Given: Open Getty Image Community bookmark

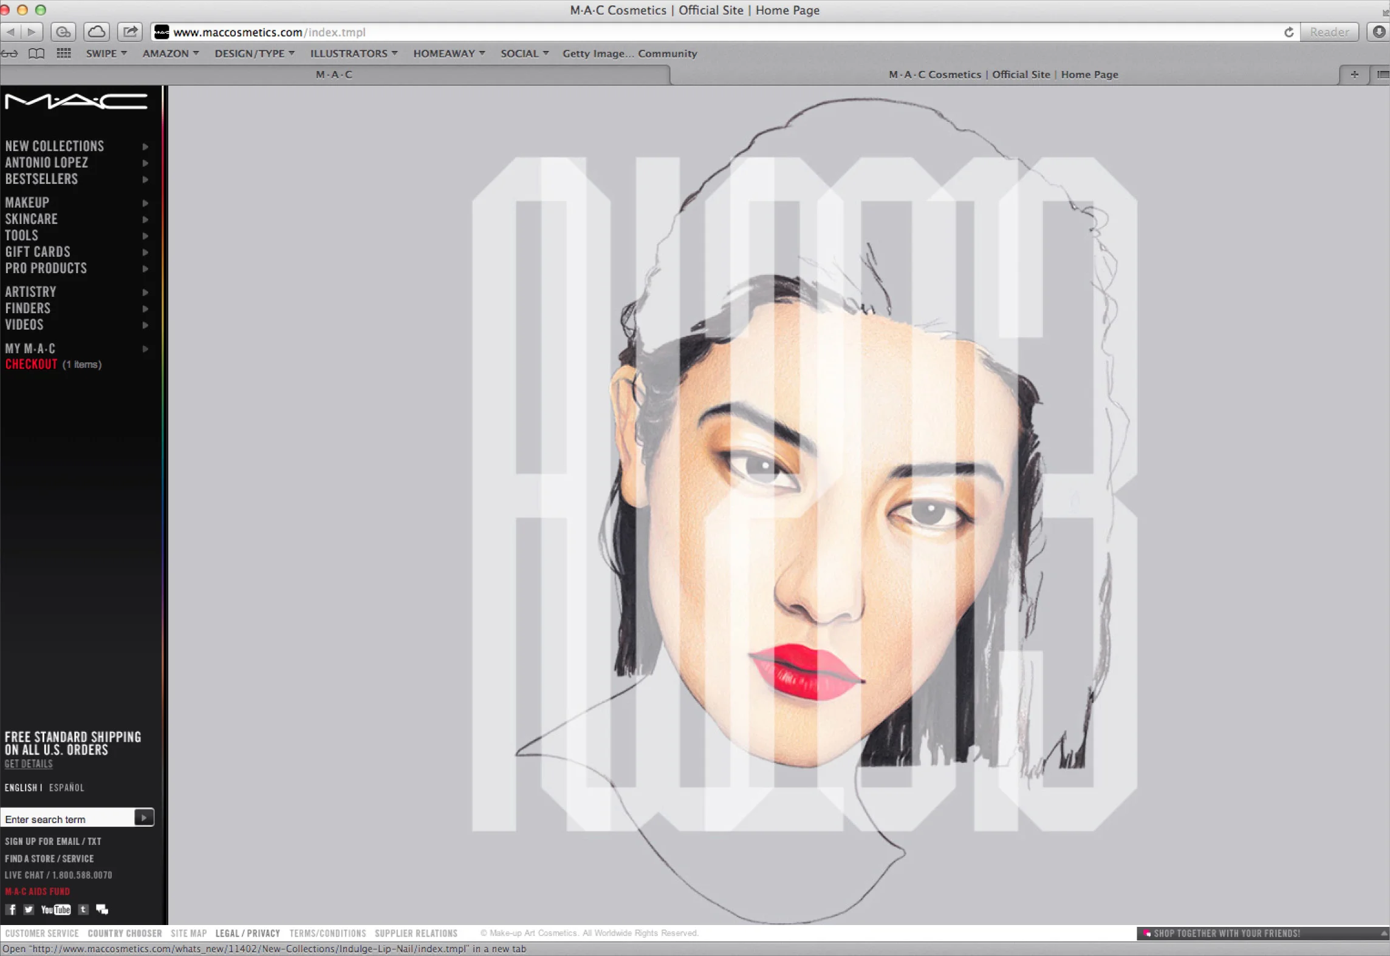Looking at the screenshot, I should [x=629, y=53].
